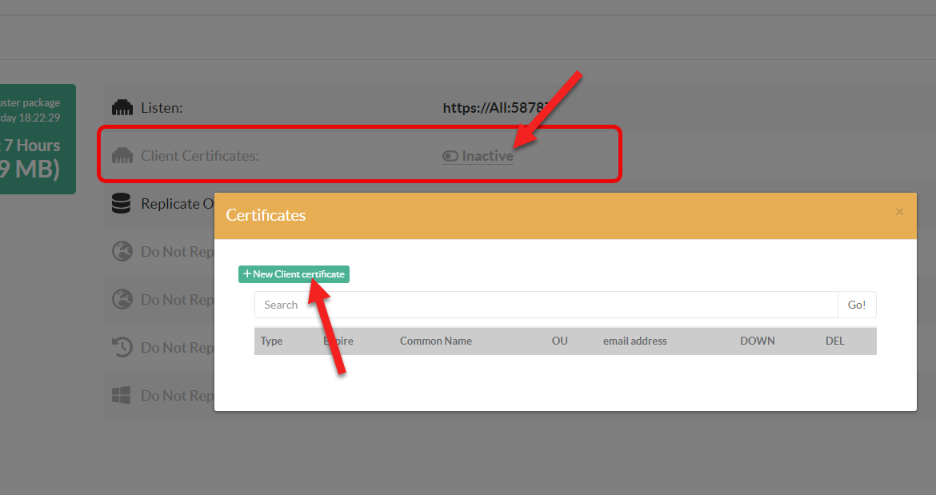Image resolution: width=936 pixels, height=495 pixels.
Task: Select the Expire column header
Action: pyautogui.click(x=338, y=341)
